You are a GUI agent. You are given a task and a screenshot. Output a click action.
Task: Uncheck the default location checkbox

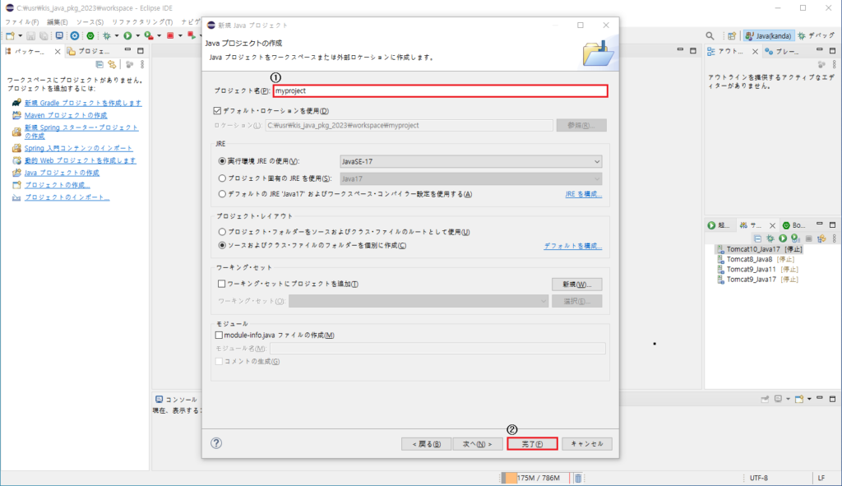click(x=217, y=111)
